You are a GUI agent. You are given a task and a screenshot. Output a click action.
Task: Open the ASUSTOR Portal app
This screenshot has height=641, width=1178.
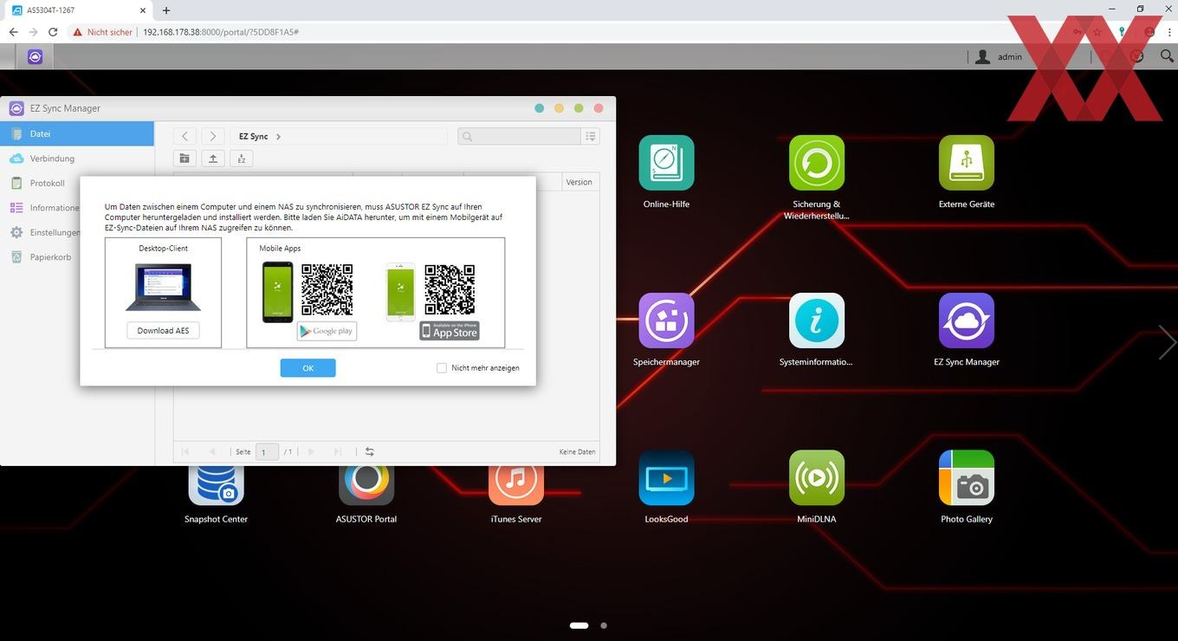coord(366,485)
